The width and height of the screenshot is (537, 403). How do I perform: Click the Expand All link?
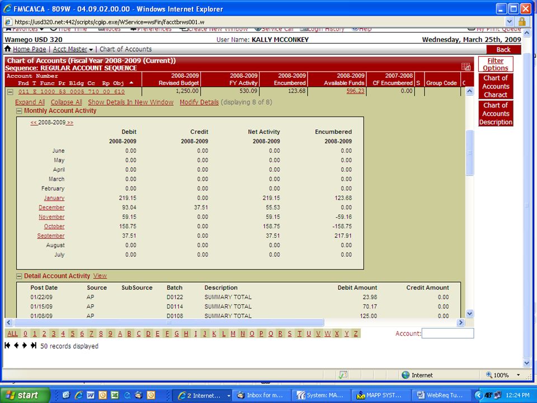pyautogui.click(x=30, y=102)
